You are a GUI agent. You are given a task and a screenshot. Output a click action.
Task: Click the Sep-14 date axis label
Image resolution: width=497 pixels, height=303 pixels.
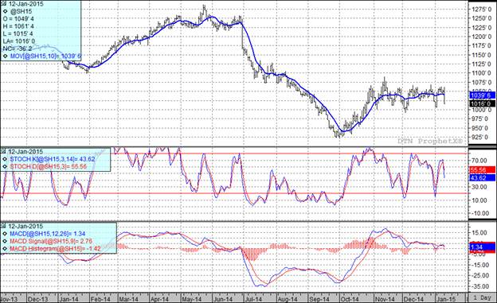coord(319,299)
